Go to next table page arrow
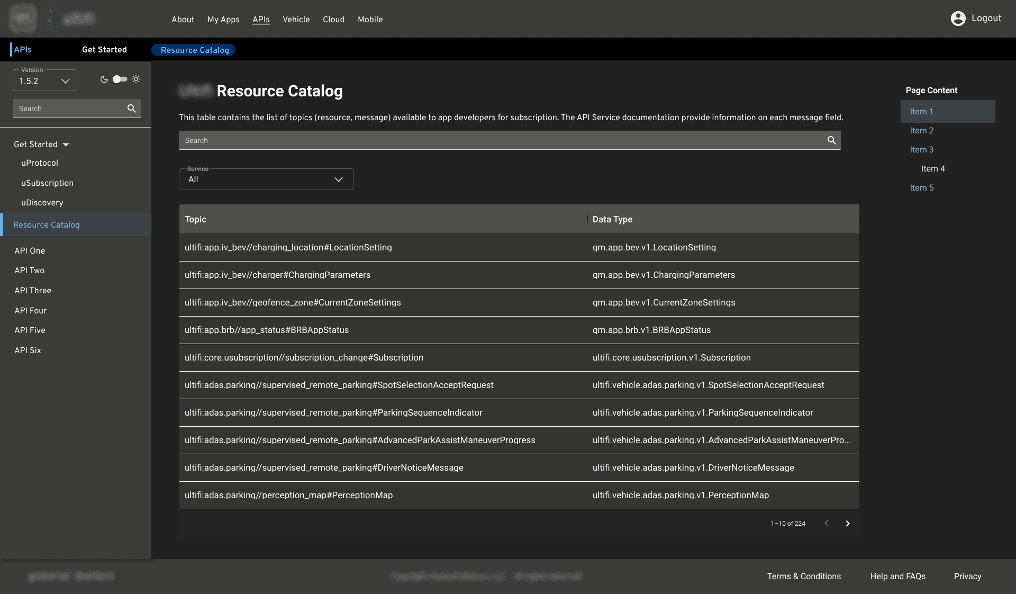Screen dimensions: 1016x594 point(847,524)
